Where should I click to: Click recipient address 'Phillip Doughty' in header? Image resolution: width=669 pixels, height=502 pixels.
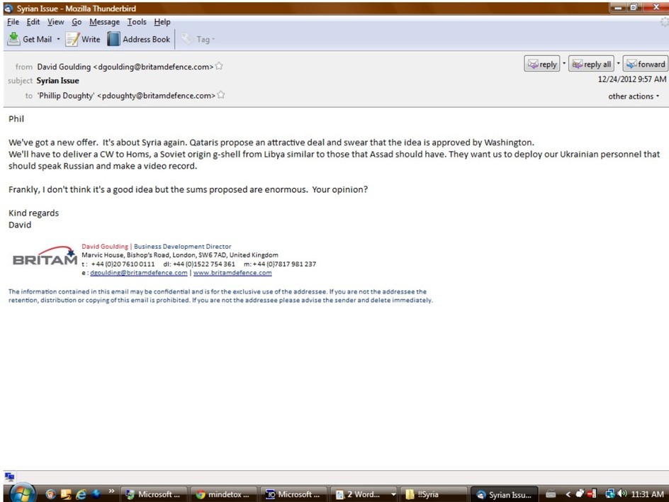tap(126, 96)
